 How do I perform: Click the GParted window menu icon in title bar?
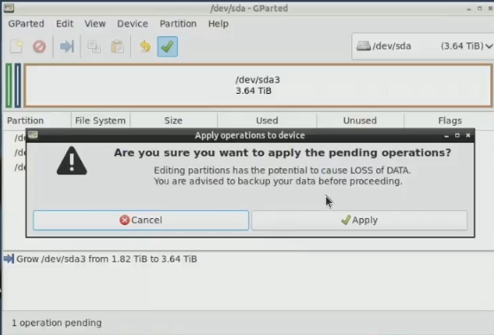coord(9,8)
